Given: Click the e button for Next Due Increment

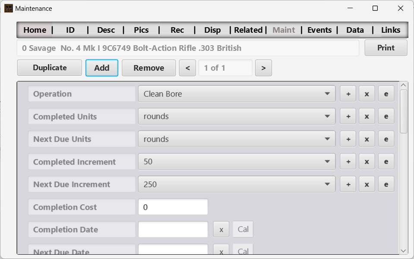Looking at the screenshot, I should tap(386, 184).
